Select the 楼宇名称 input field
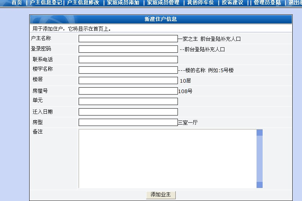Screen dimensions: 302x201 [x=128, y=70]
